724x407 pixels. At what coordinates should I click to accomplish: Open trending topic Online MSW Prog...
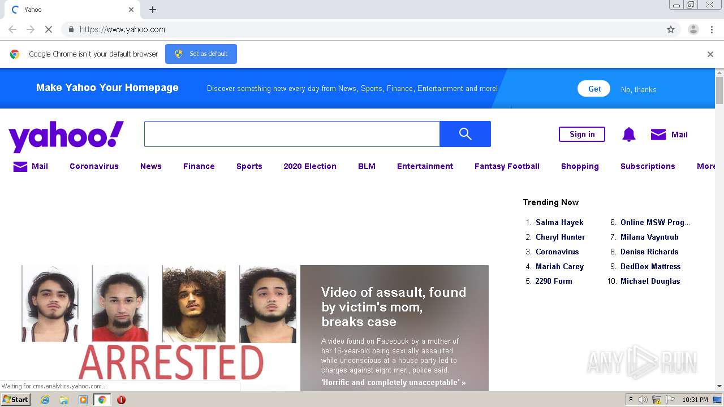point(656,222)
